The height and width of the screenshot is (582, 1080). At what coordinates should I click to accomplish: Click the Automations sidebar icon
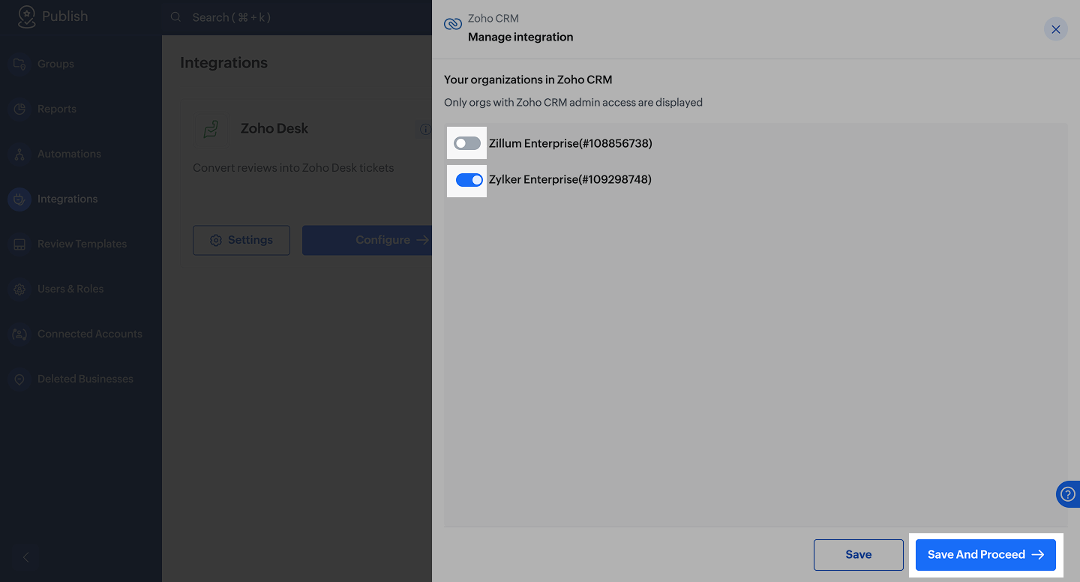19,154
